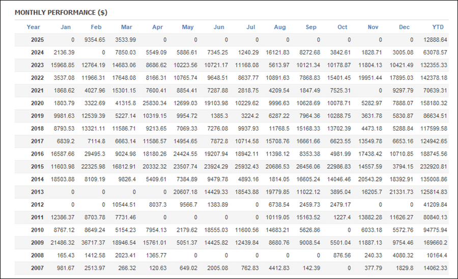This screenshot has width=458, height=279.
Task: Select the MONTHLY PERFORMANCE ($) title
Action: [x=61, y=12]
